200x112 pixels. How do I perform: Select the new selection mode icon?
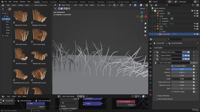[59, 9]
